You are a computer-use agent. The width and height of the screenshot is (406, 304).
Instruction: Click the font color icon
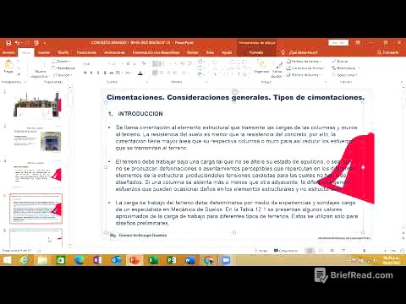(140, 73)
